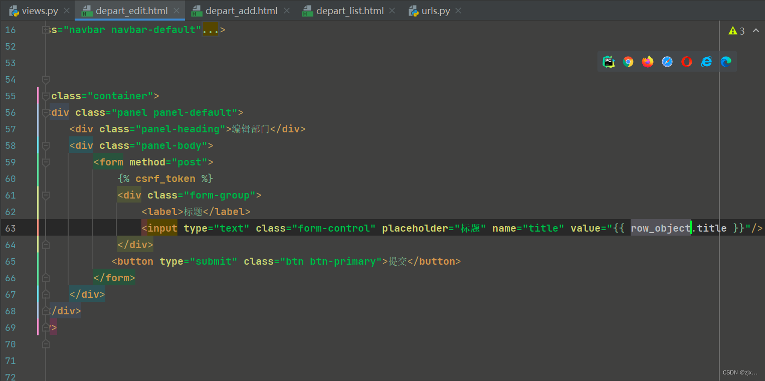Switch to depart_list.html tab
The height and width of the screenshot is (381, 765).
[x=343, y=11]
